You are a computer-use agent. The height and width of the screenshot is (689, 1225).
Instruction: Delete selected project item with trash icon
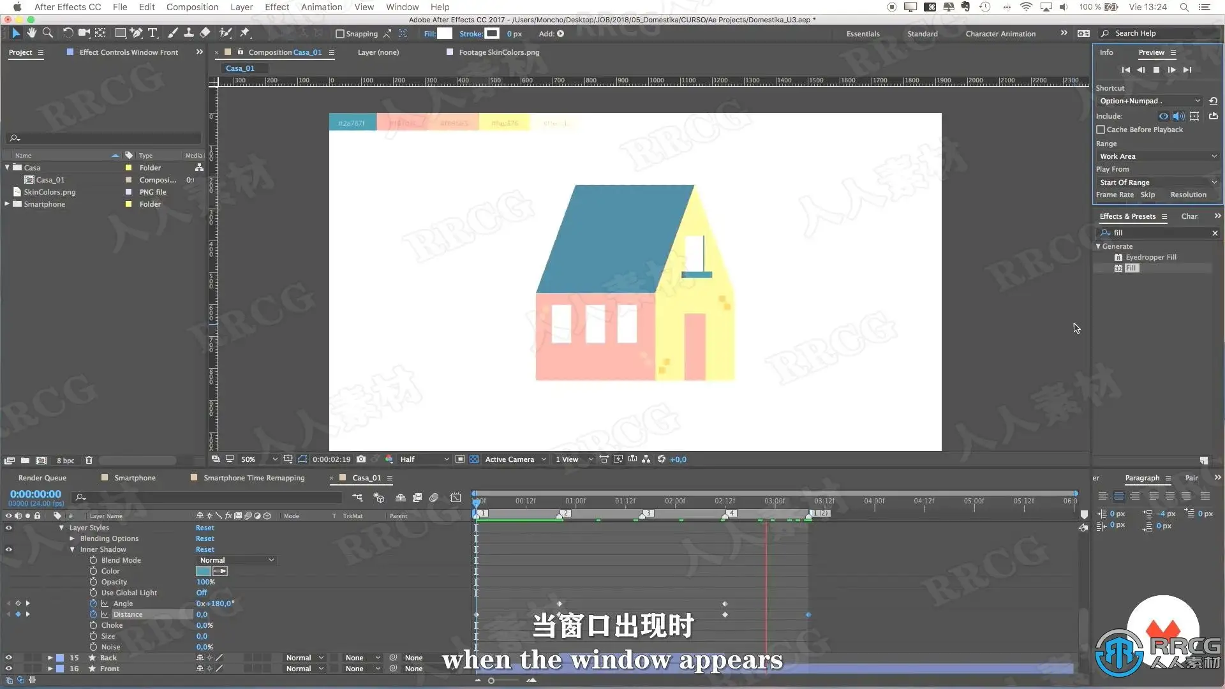pyautogui.click(x=89, y=461)
